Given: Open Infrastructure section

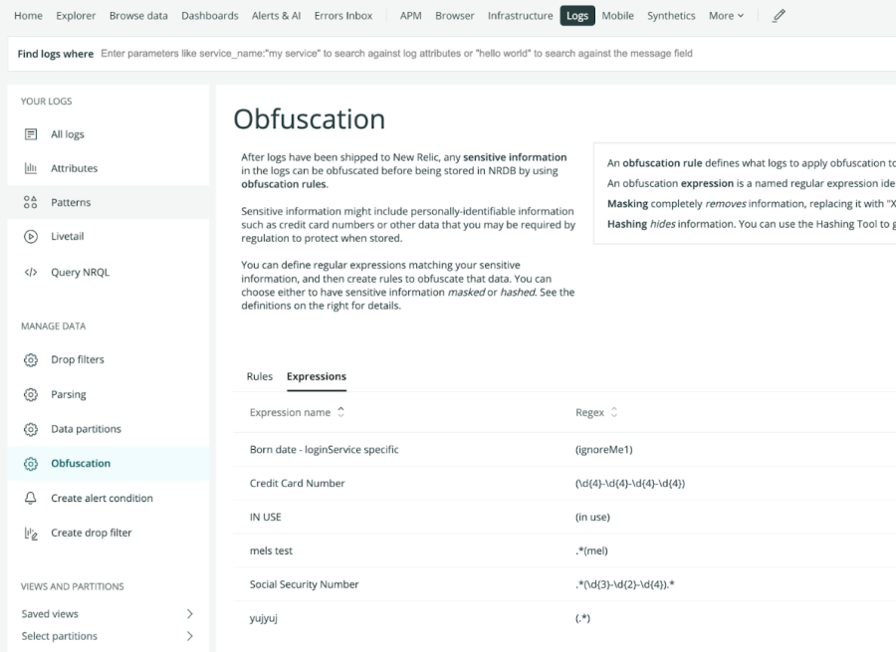Looking at the screenshot, I should click(x=521, y=15).
